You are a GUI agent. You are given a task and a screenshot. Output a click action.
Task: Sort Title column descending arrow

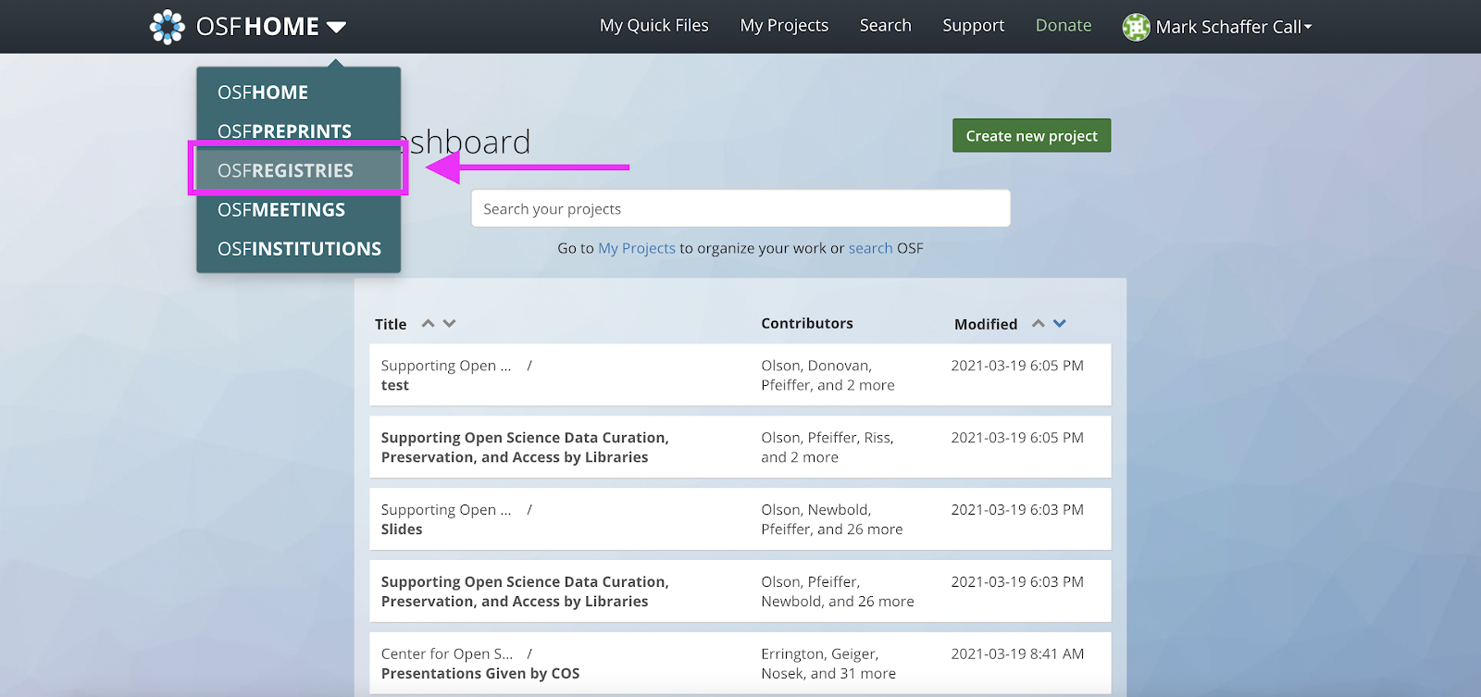[450, 323]
